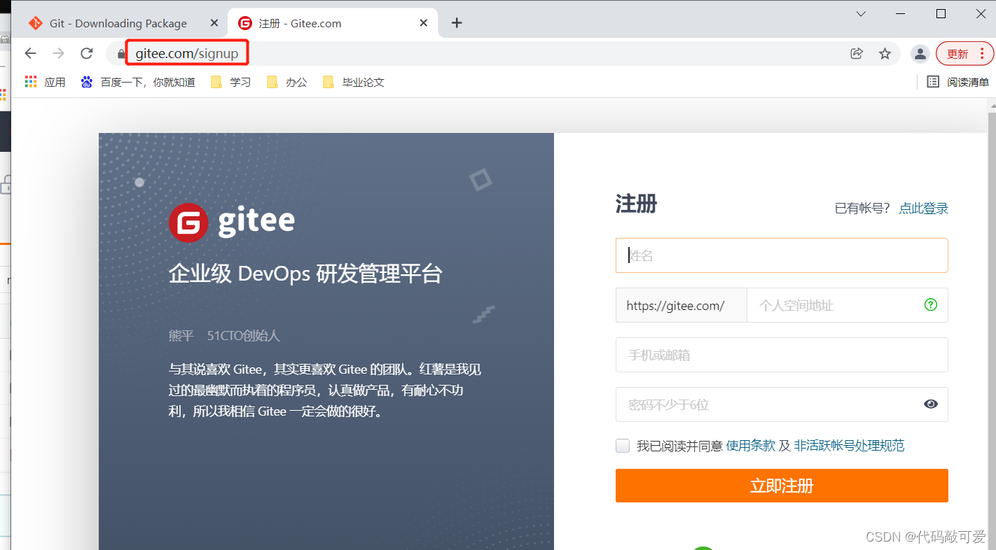The height and width of the screenshot is (550, 996).
Task: Click 熊平 51CTO创始人 text
Action: point(224,336)
